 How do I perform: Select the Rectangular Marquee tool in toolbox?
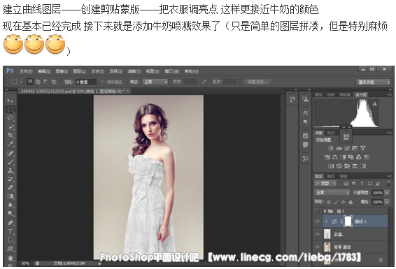10,109
